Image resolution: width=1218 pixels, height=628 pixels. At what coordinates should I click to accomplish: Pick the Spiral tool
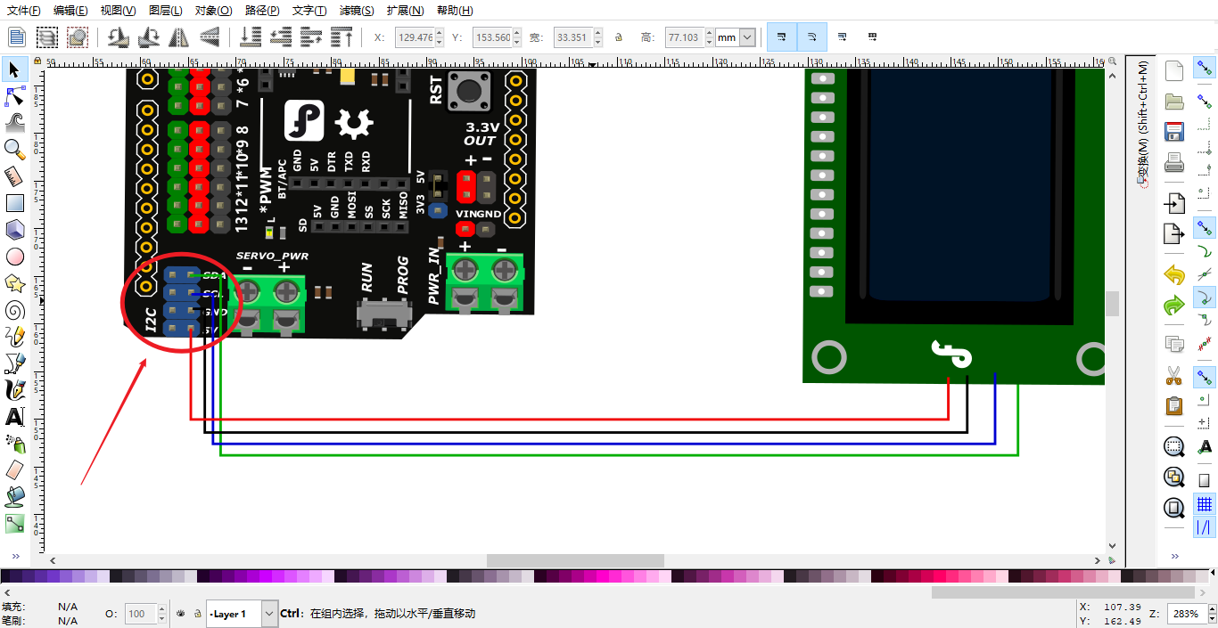click(x=15, y=310)
